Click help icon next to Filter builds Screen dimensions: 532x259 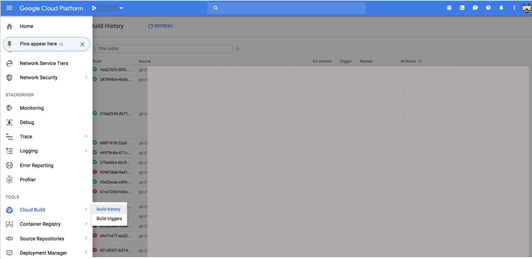coord(238,49)
